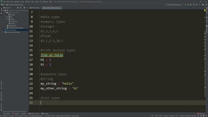Toggle the Structure side stripe button
The width and height of the screenshot is (208, 117).
(x=1, y=84)
